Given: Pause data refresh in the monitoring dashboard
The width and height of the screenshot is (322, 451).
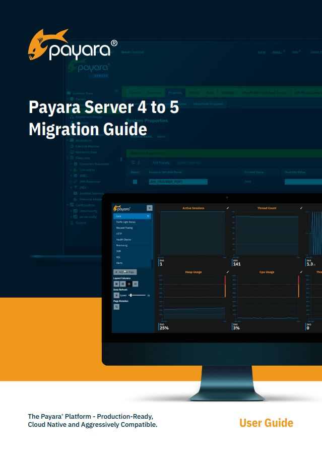Looking at the screenshot, I should 116,295.
